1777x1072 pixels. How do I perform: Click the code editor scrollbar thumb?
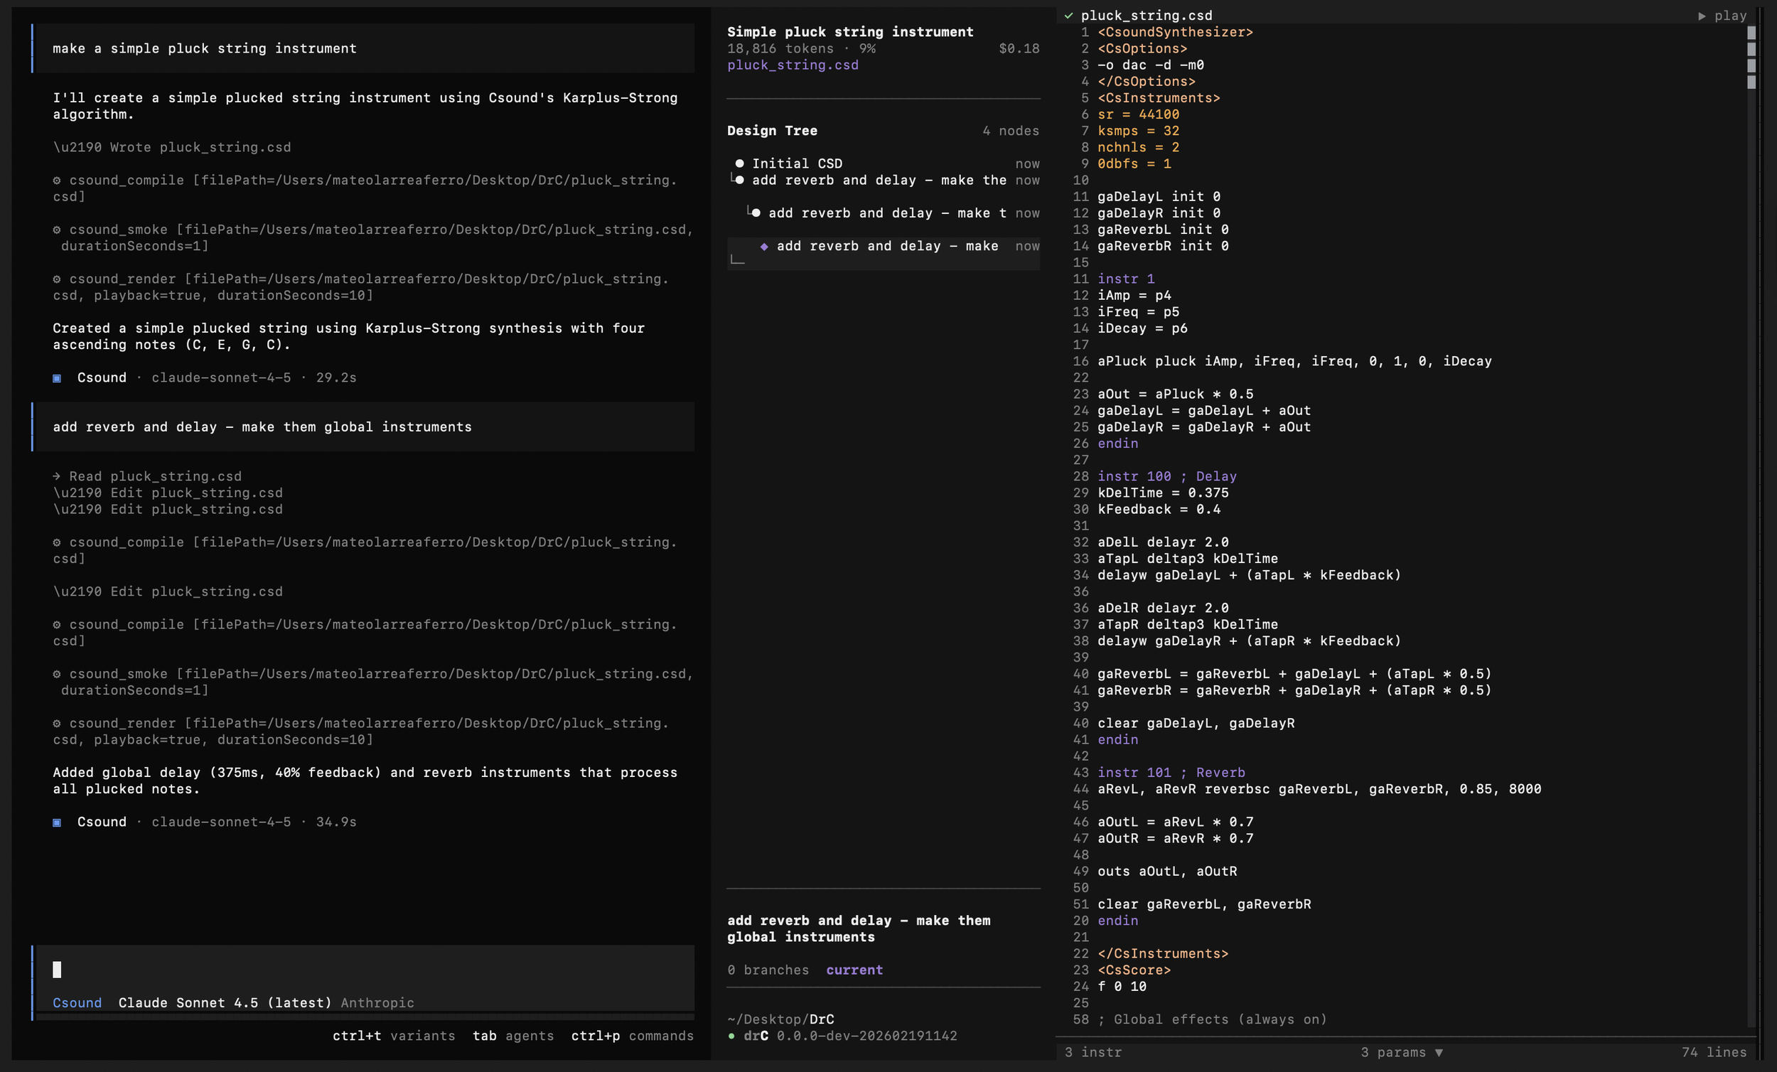(1751, 58)
